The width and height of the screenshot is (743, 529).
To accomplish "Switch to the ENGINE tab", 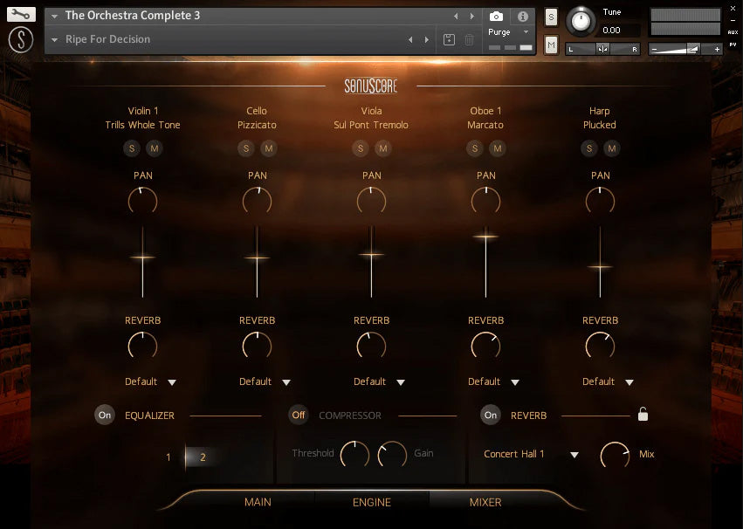I will pos(372,502).
